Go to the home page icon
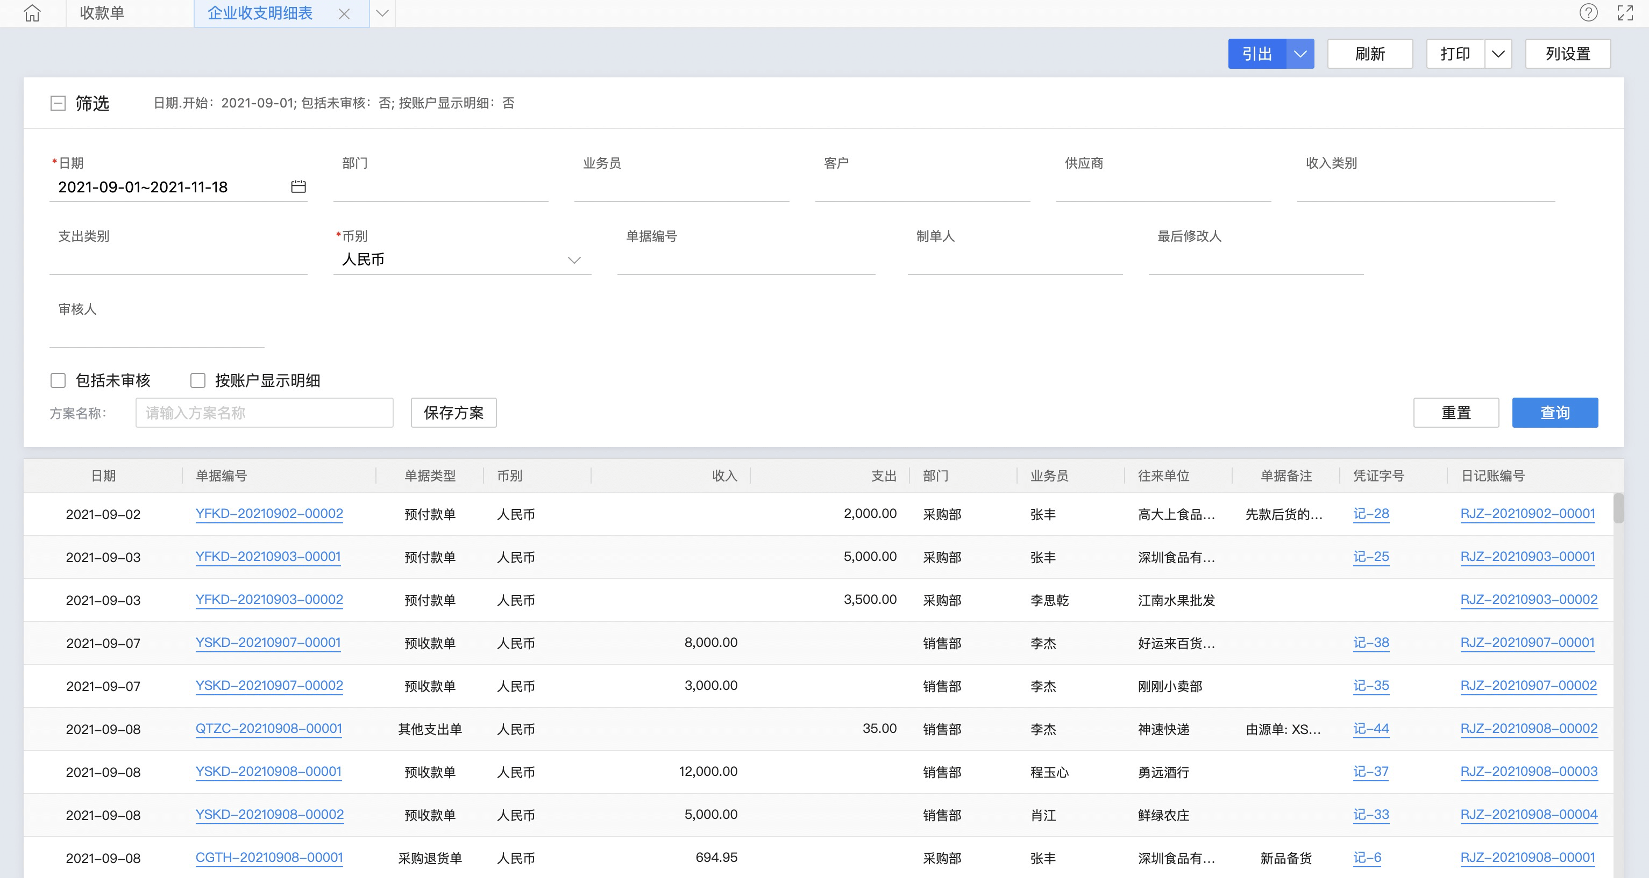 (32, 13)
